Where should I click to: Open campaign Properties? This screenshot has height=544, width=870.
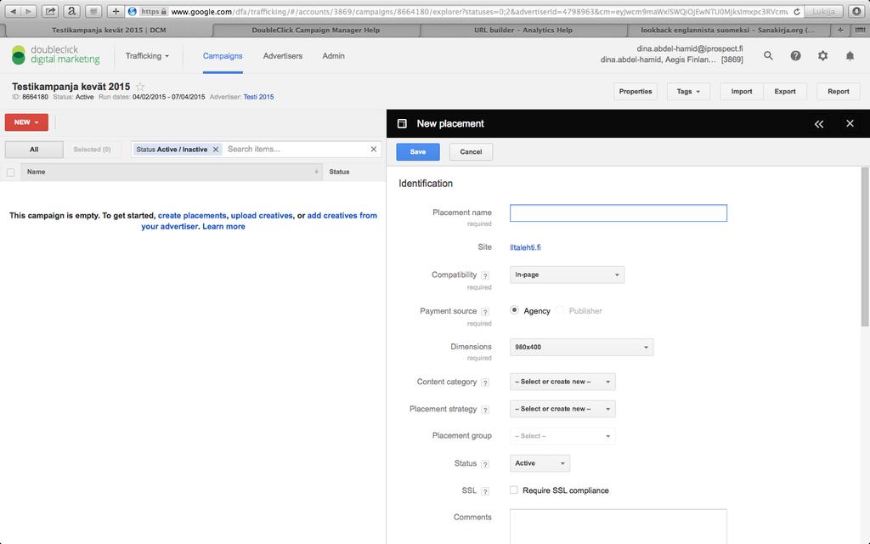pyautogui.click(x=636, y=92)
